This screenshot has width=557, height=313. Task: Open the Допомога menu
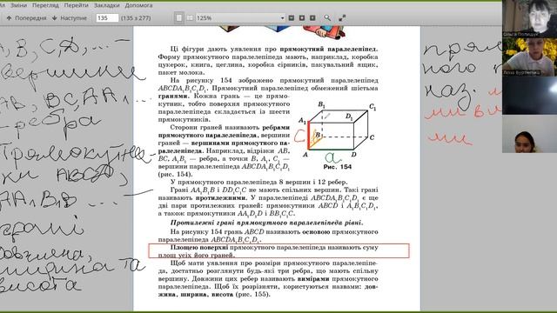pos(139,5)
